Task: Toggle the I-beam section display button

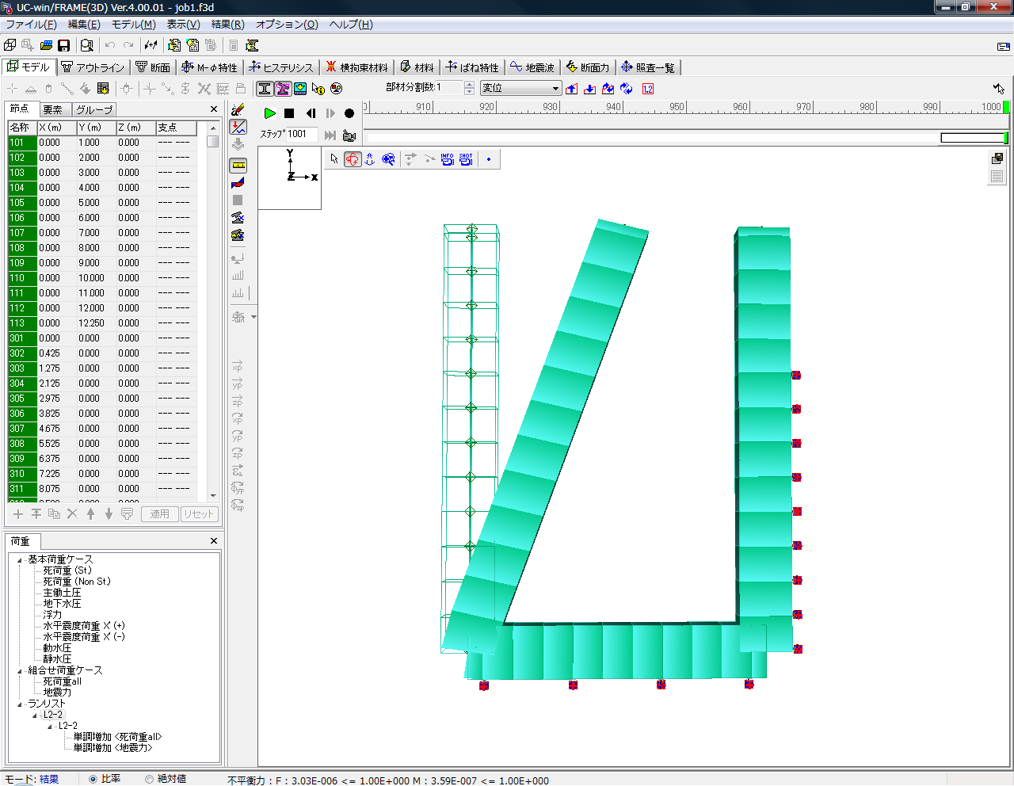Action: click(265, 89)
